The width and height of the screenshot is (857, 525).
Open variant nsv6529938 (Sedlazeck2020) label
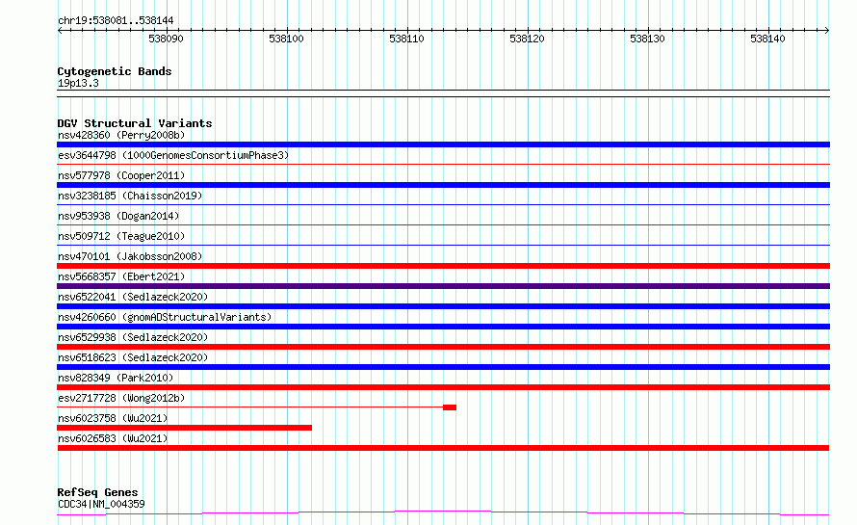pyautogui.click(x=133, y=337)
